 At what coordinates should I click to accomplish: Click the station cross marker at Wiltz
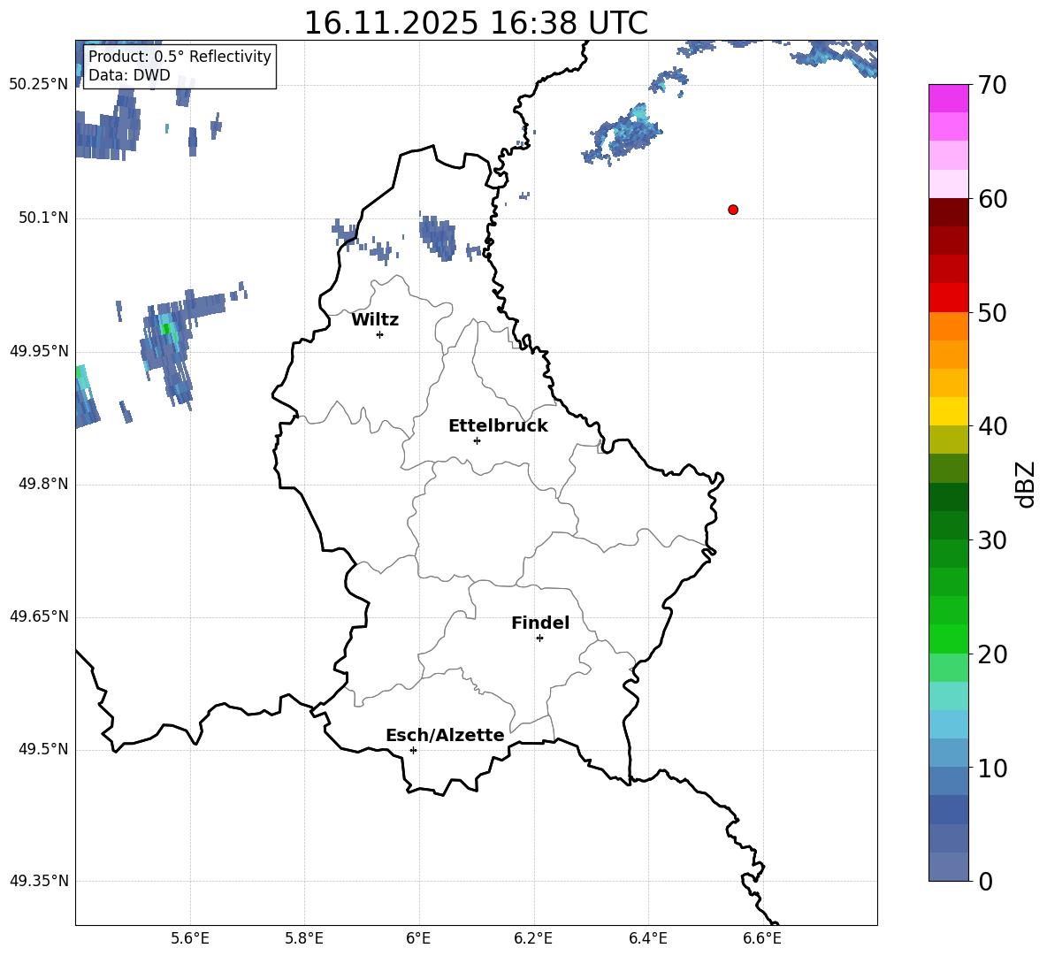tap(379, 334)
